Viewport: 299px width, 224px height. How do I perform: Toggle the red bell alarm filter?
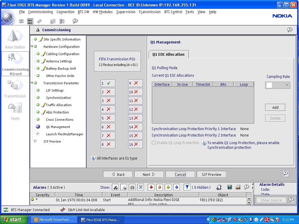(x=151, y=187)
